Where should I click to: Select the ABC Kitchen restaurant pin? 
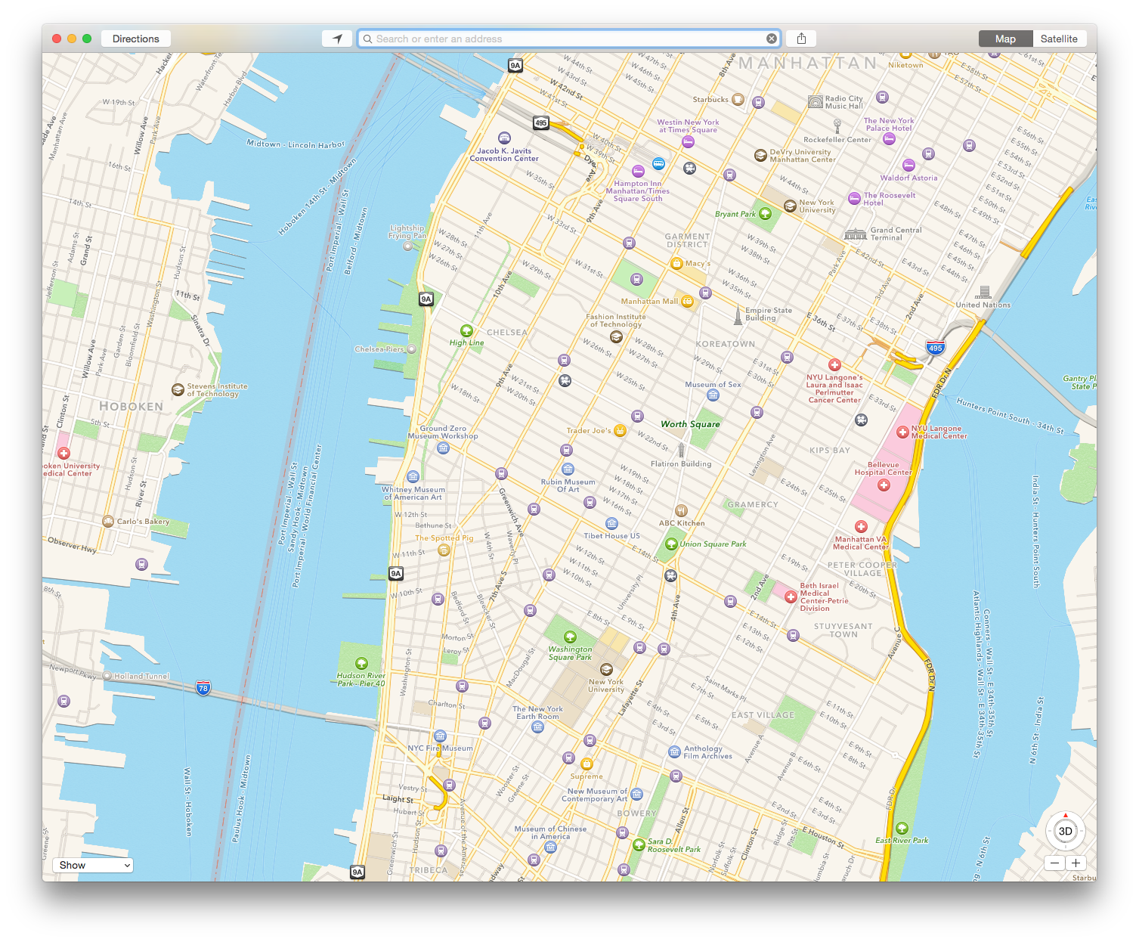click(681, 511)
